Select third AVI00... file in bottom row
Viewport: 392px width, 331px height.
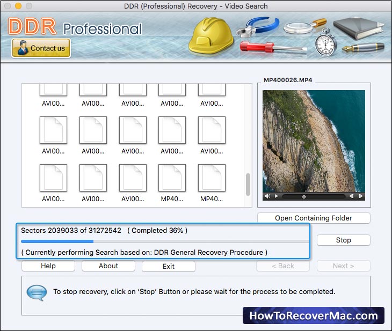point(133,178)
